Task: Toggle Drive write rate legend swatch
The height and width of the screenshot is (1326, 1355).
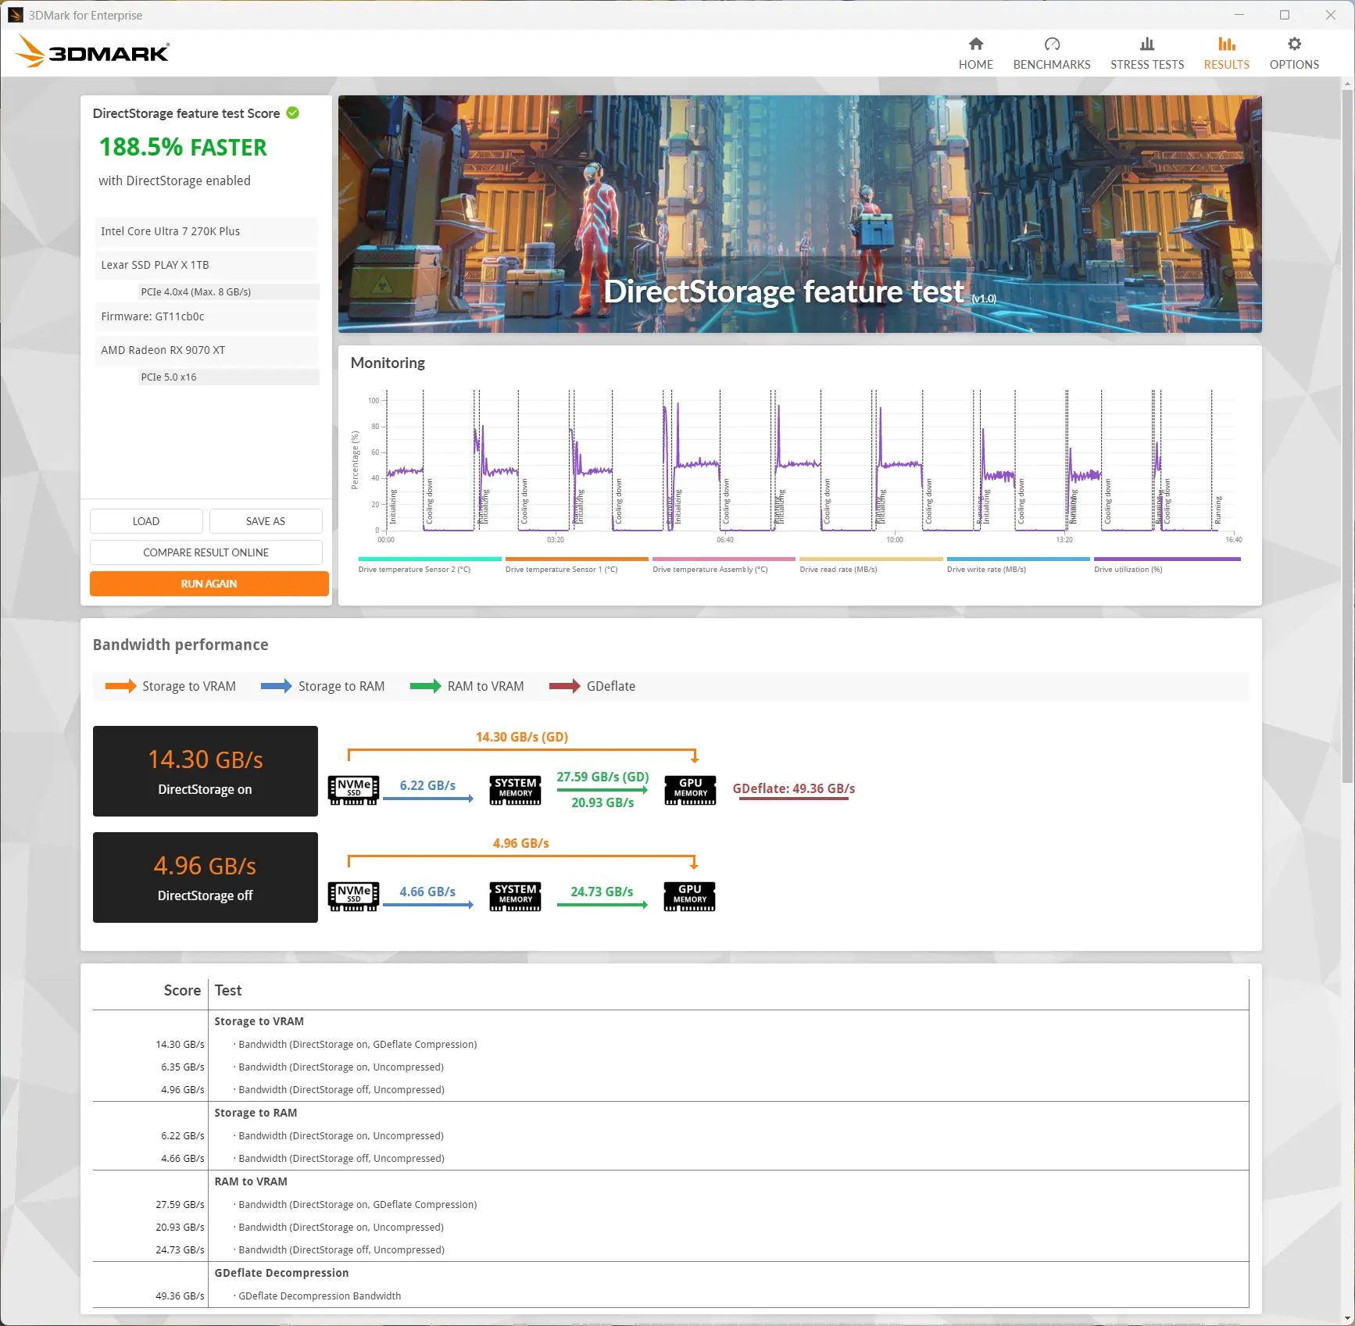Action: [x=1017, y=559]
